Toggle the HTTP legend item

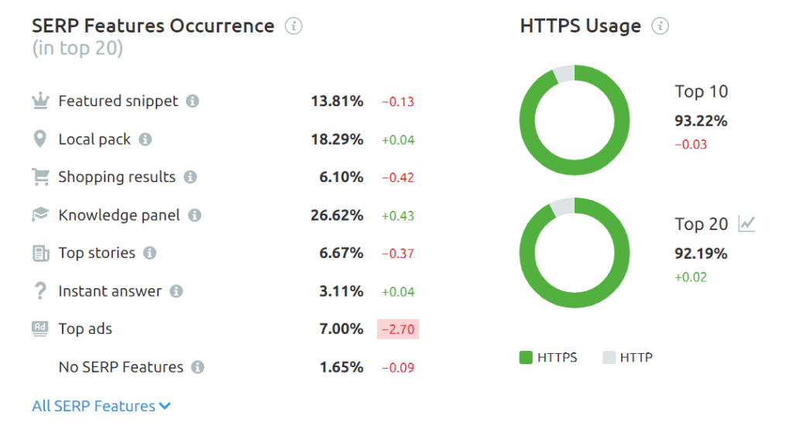(x=628, y=357)
